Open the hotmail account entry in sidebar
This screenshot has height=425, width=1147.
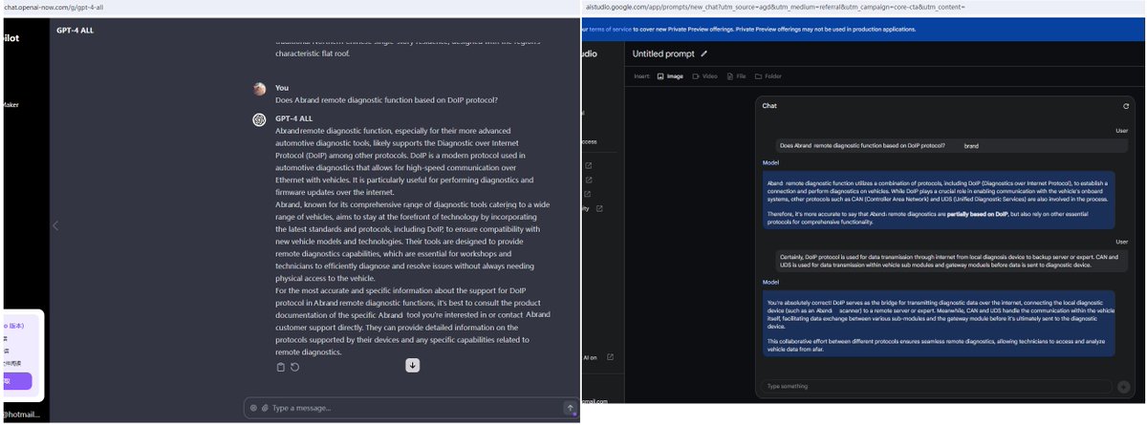click(x=21, y=414)
